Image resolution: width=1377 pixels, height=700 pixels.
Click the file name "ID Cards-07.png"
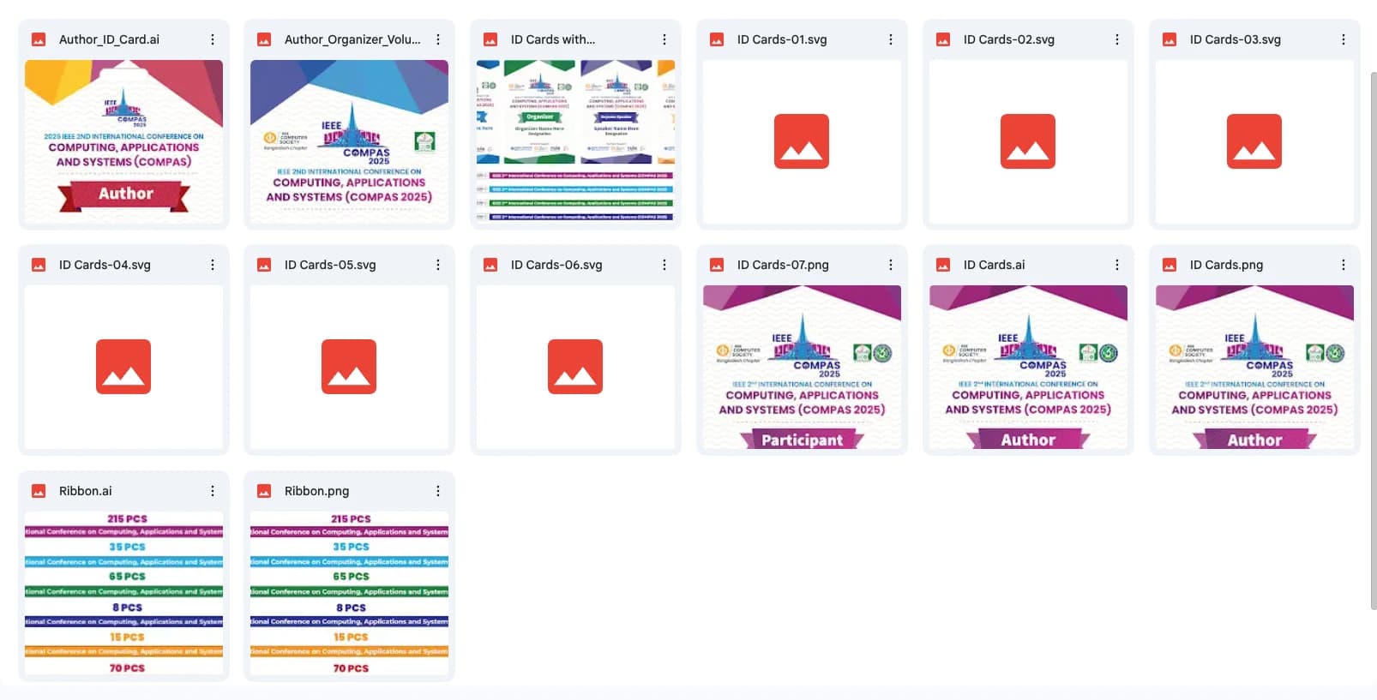pos(783,265)
